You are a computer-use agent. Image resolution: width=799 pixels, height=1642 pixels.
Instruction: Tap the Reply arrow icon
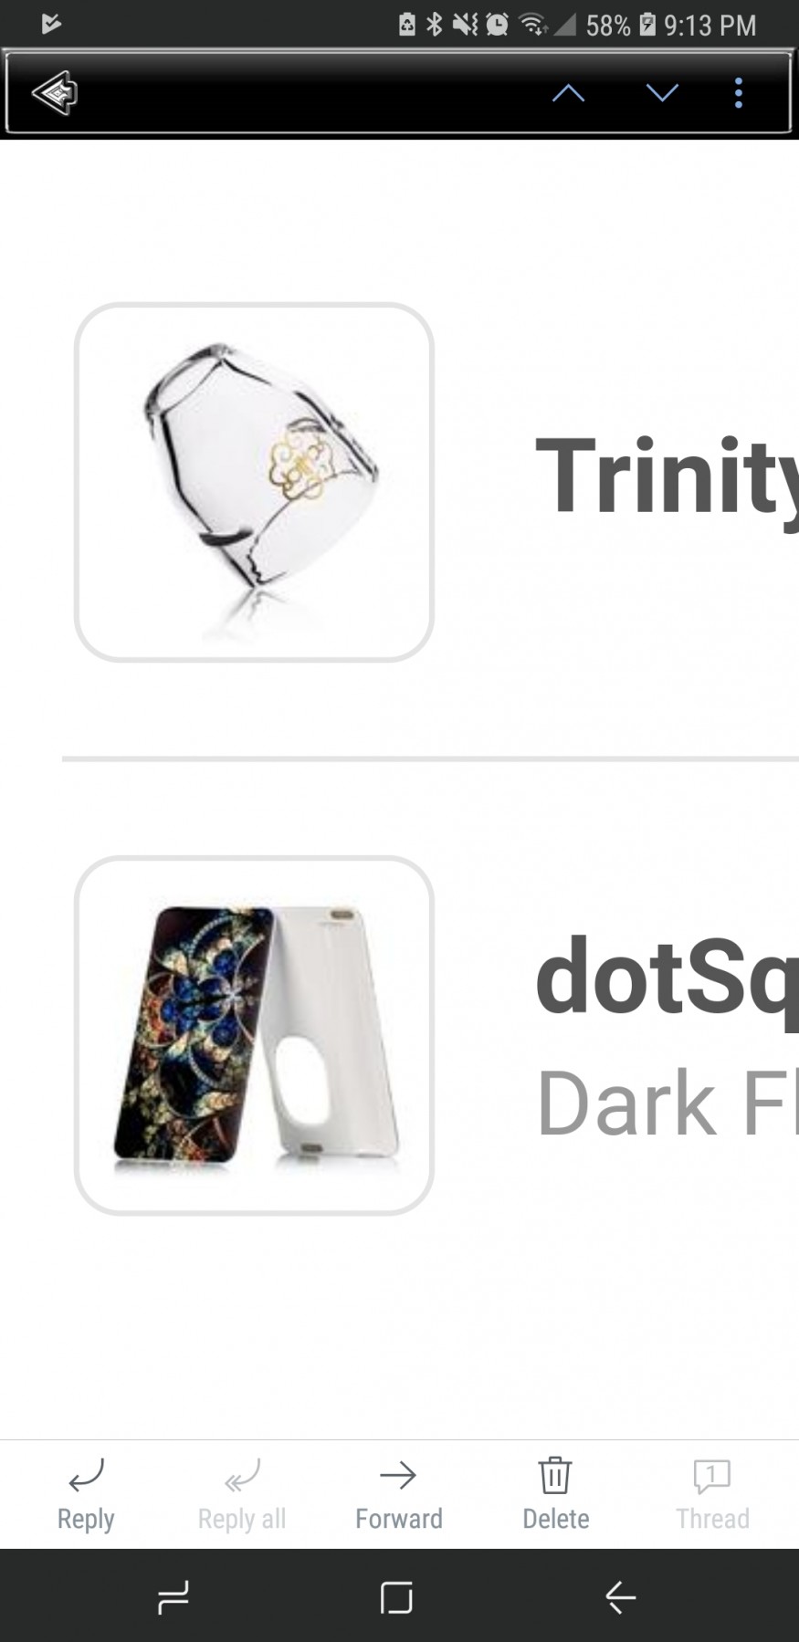(87, 1474)
